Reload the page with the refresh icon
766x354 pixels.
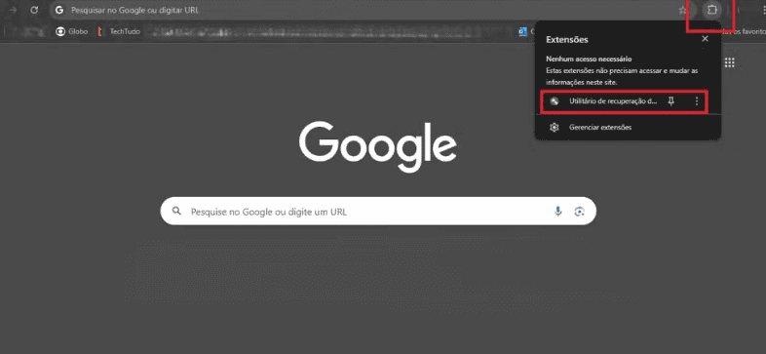(x=34, y=10)
